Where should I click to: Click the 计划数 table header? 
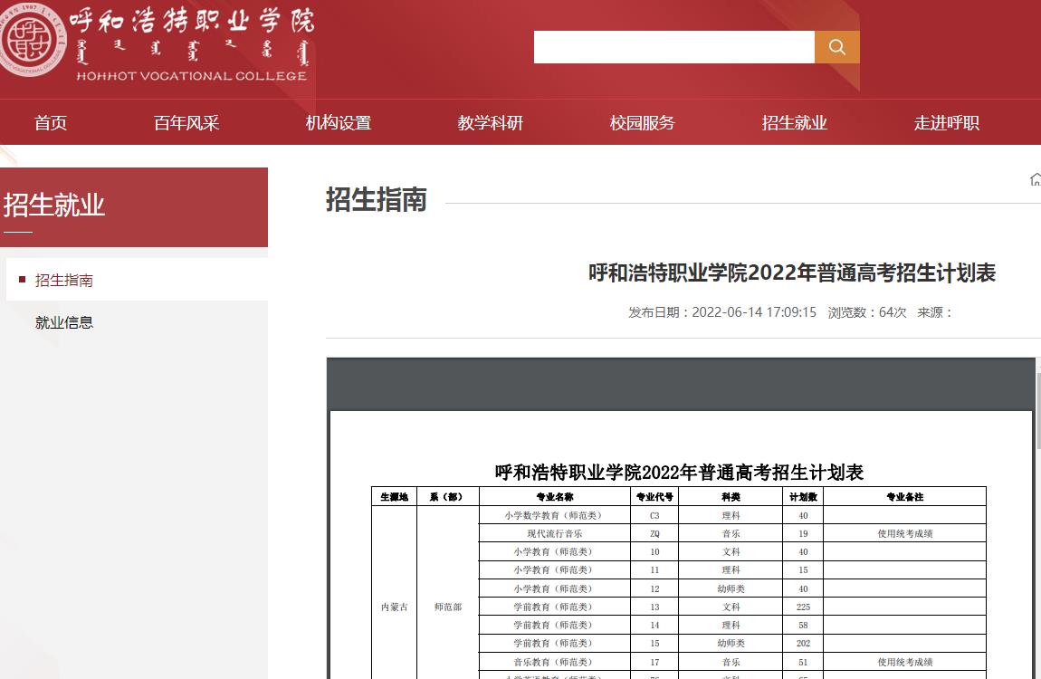point(803,496)
